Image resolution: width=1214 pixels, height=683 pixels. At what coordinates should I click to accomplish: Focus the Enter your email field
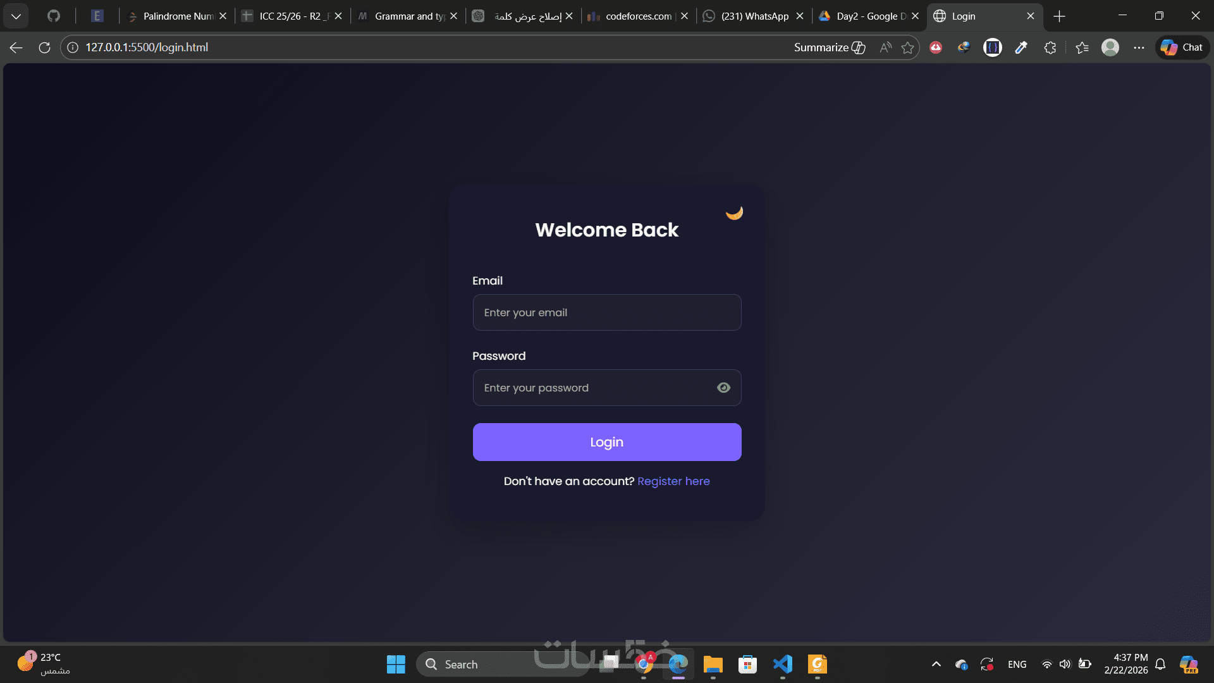607,312
